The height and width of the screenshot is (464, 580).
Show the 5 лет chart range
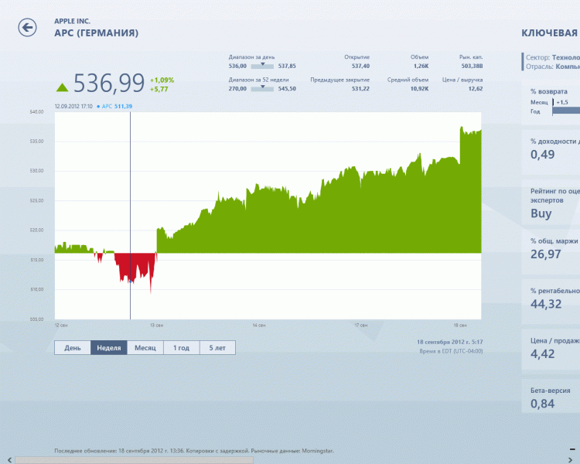[217, 348]
